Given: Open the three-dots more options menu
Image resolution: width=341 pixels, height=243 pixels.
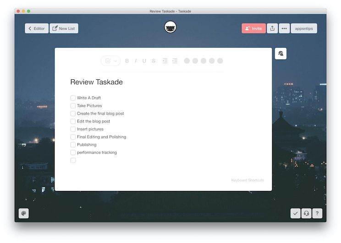Looking at the screenshot, I should coord(284,28).
